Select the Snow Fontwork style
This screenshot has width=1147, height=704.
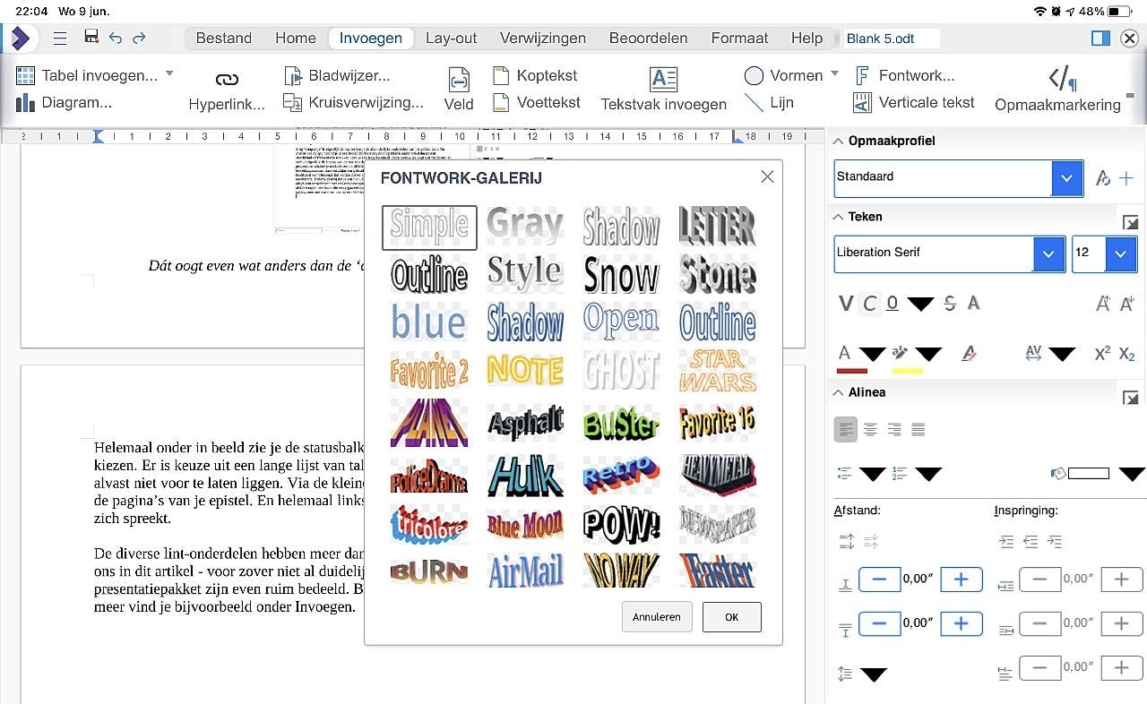(x=622, y=274)
